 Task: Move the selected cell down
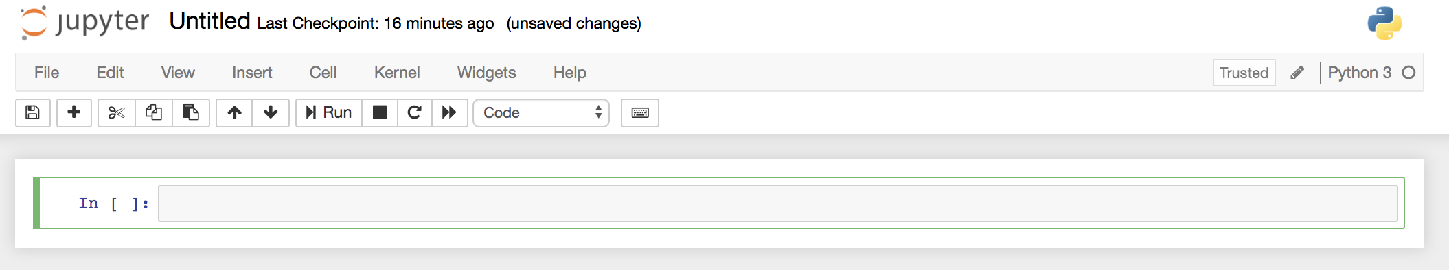(271, 112)
